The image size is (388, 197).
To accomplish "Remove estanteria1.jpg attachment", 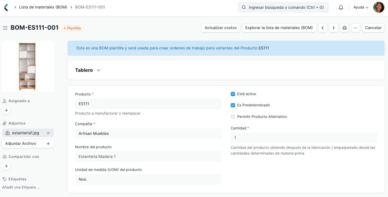I will click(x=48, y=133).
